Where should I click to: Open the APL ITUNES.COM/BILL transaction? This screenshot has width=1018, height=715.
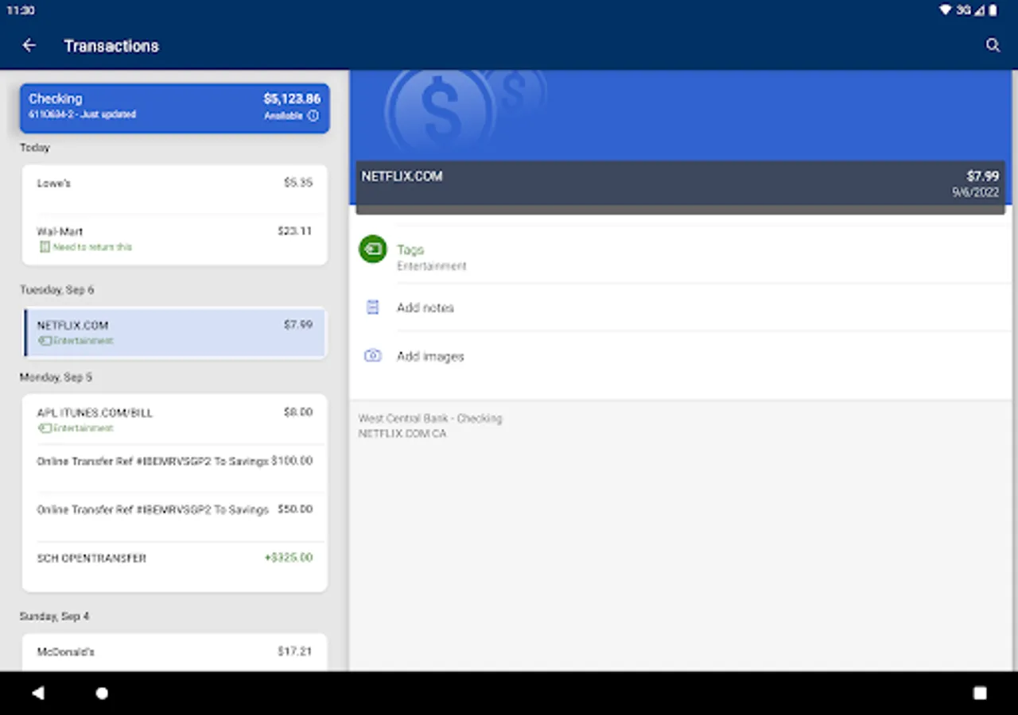point(174,419)
